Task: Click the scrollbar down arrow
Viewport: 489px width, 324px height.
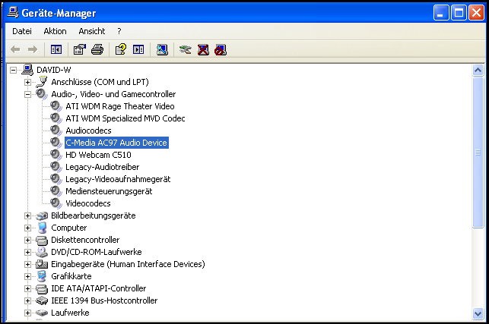Action: pyautogui.click(x=478, y=313)
